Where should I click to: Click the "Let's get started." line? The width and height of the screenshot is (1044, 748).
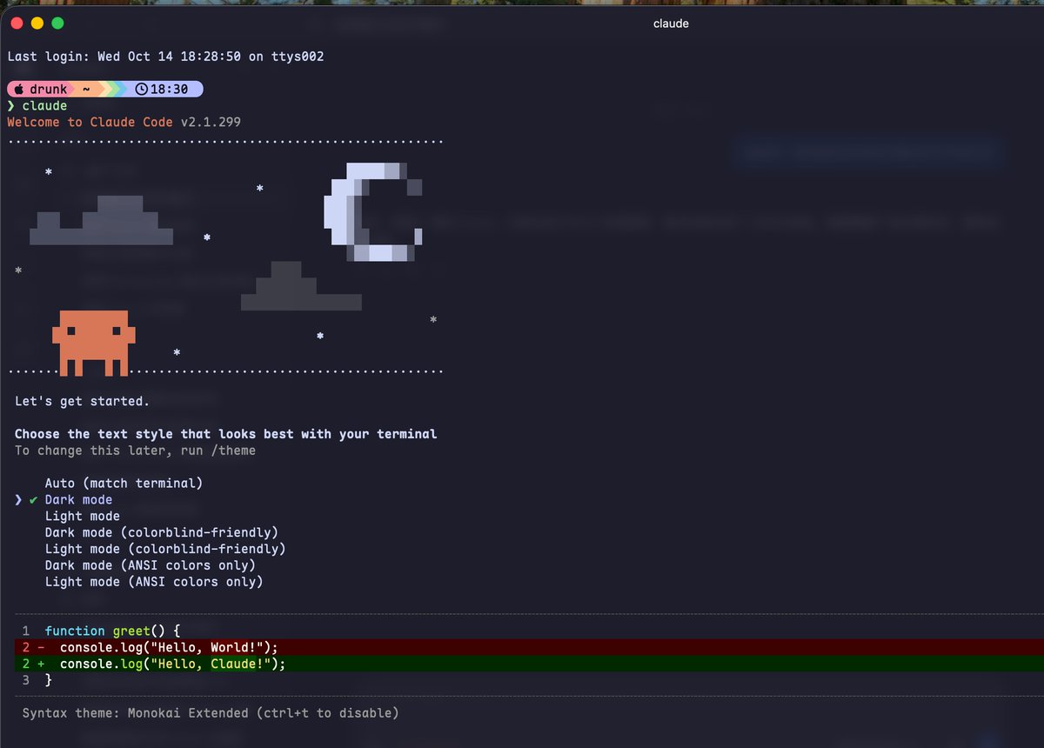coord(82,401)
